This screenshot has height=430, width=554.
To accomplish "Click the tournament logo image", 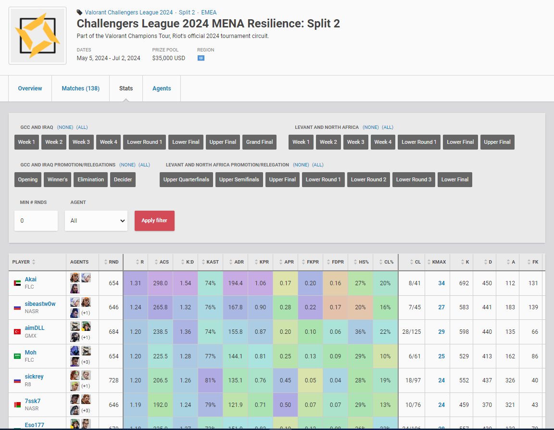I will click(38, 36).
